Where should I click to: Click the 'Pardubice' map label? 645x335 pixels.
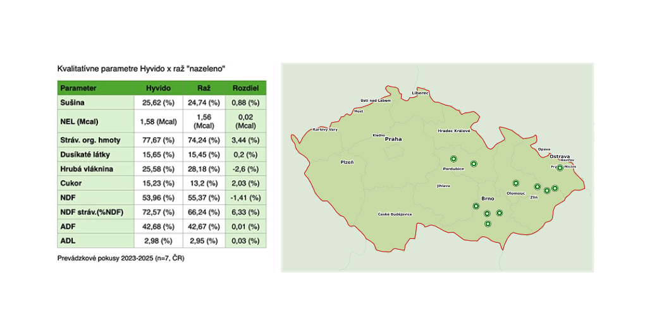point(453,169)
